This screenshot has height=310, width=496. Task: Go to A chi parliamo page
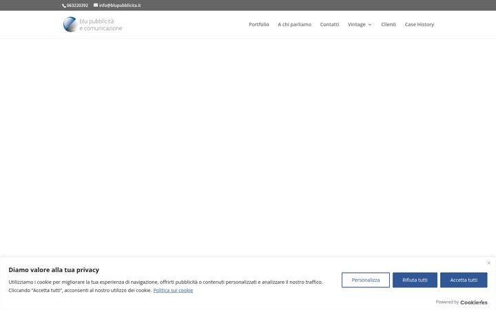295,24
